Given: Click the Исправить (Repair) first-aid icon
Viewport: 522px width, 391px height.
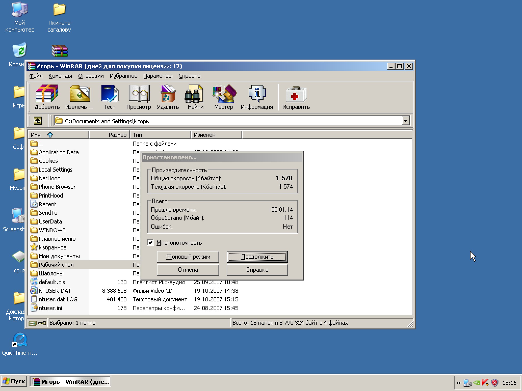Looking at the screenshot, I should coord(296,97).
